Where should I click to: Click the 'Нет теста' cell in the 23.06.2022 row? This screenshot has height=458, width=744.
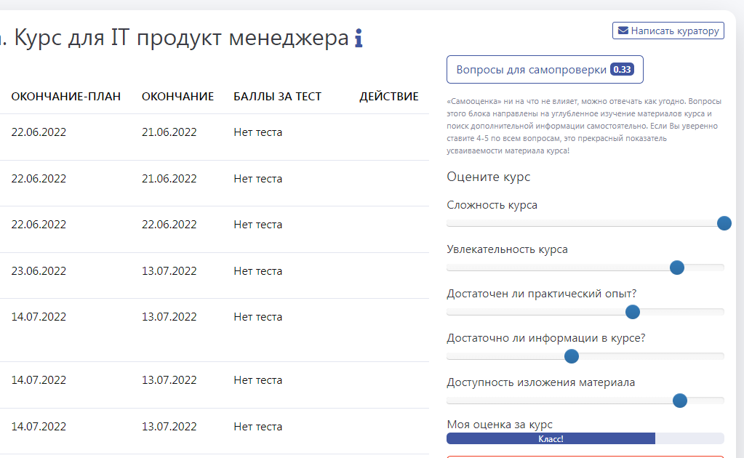click(257, 271)
